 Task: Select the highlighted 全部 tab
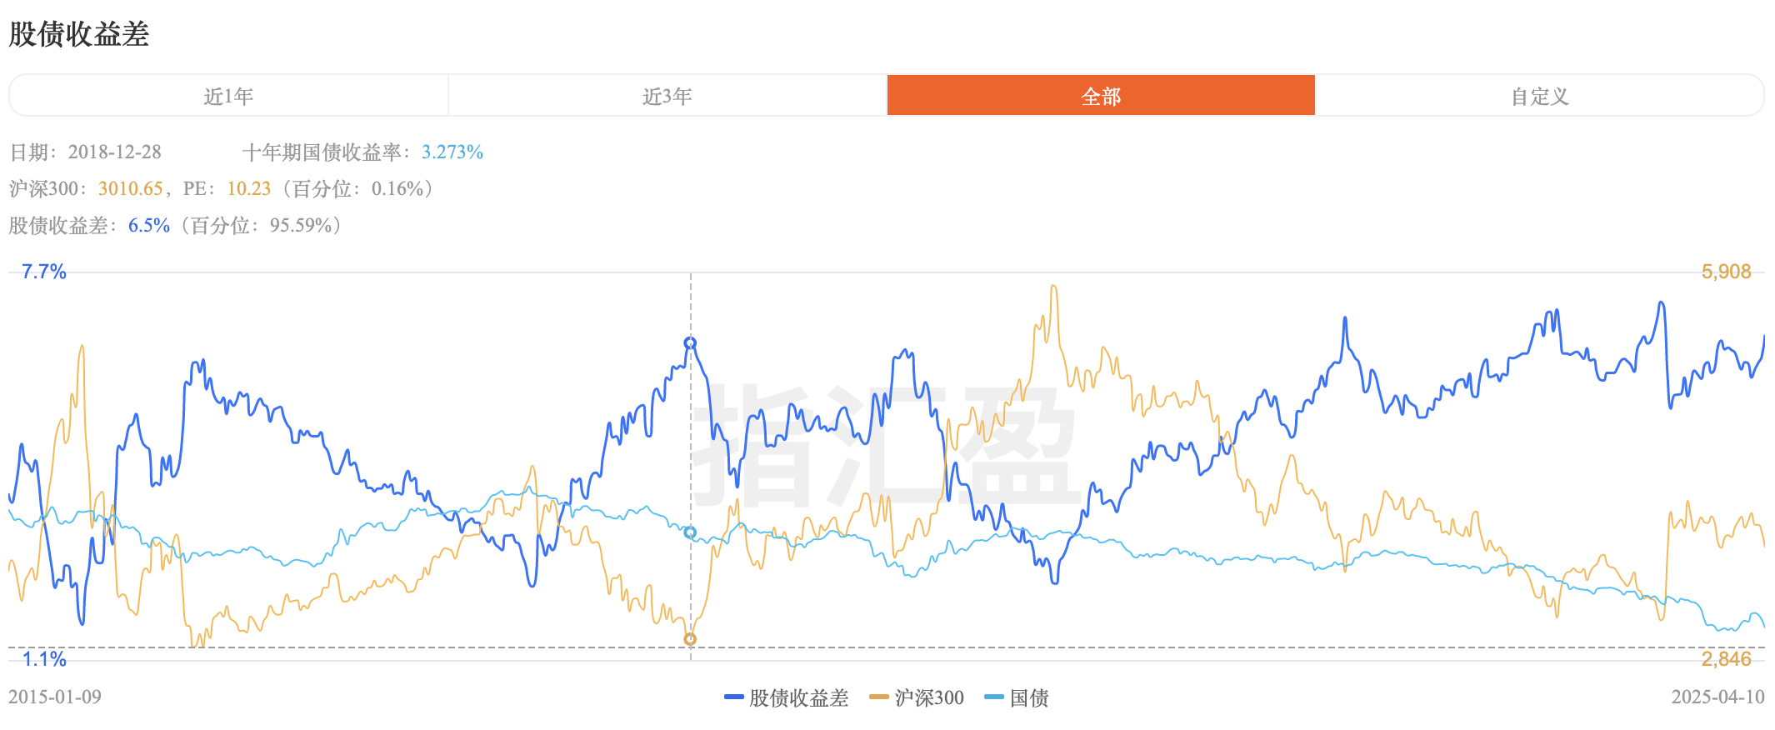(1101, 97)
